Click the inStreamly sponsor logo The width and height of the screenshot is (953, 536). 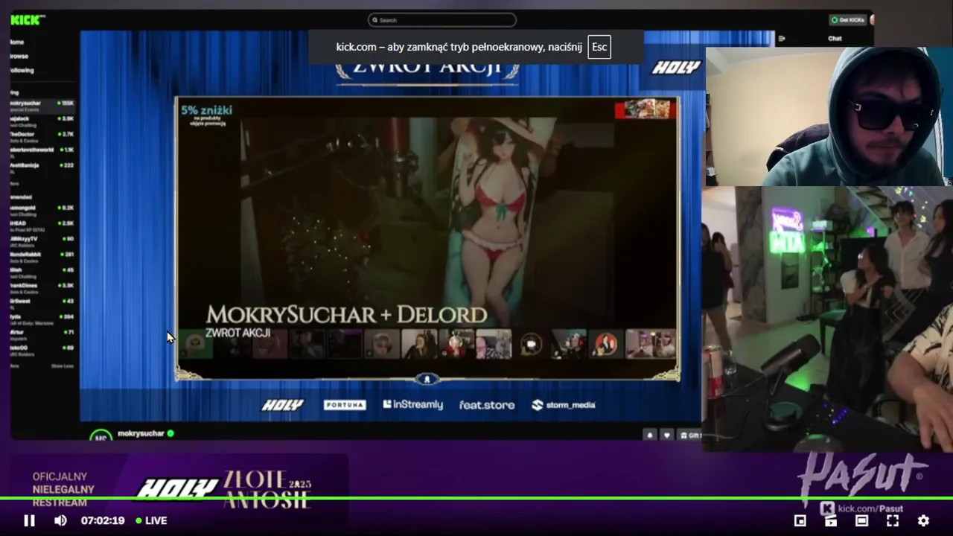tap(412, 404)
